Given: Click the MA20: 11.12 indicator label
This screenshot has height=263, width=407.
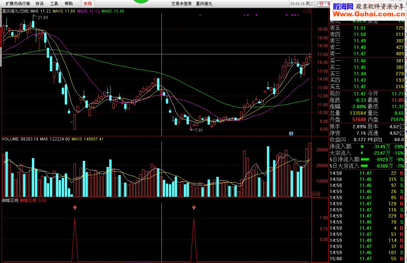Looking at the screenshot, I should 89,11.
